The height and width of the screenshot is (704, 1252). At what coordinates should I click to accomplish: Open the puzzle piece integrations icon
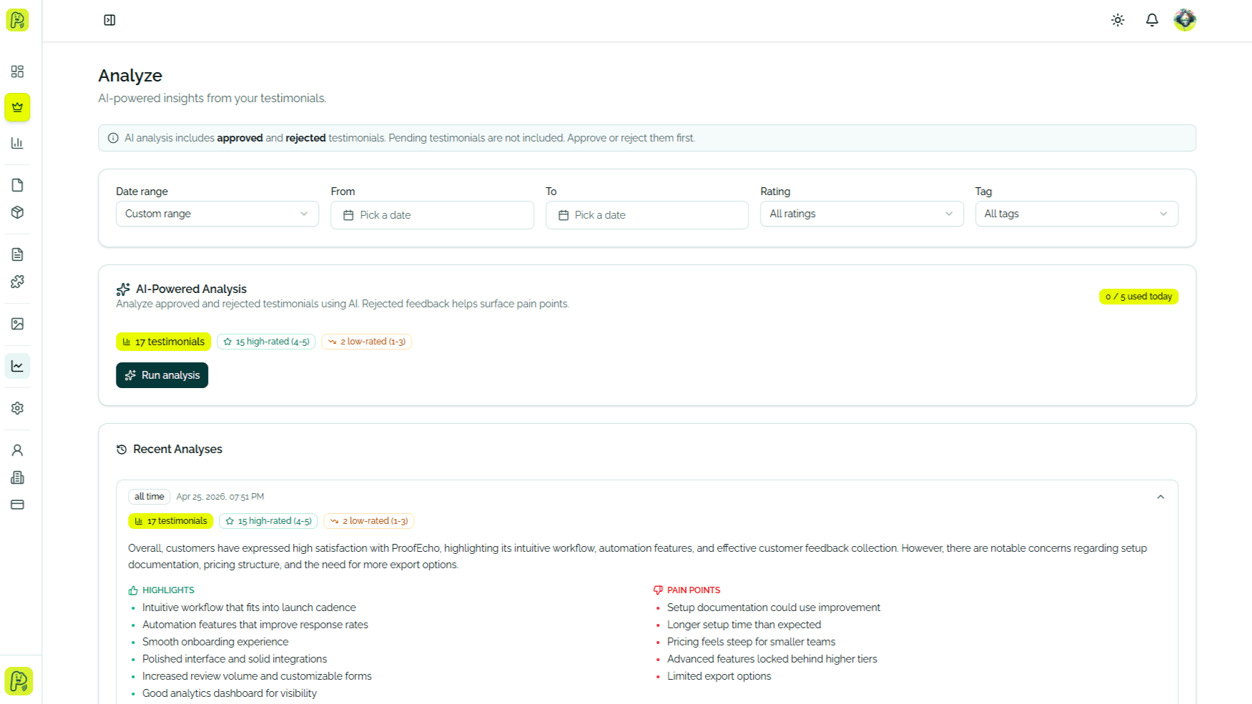(x=17, y=282)
